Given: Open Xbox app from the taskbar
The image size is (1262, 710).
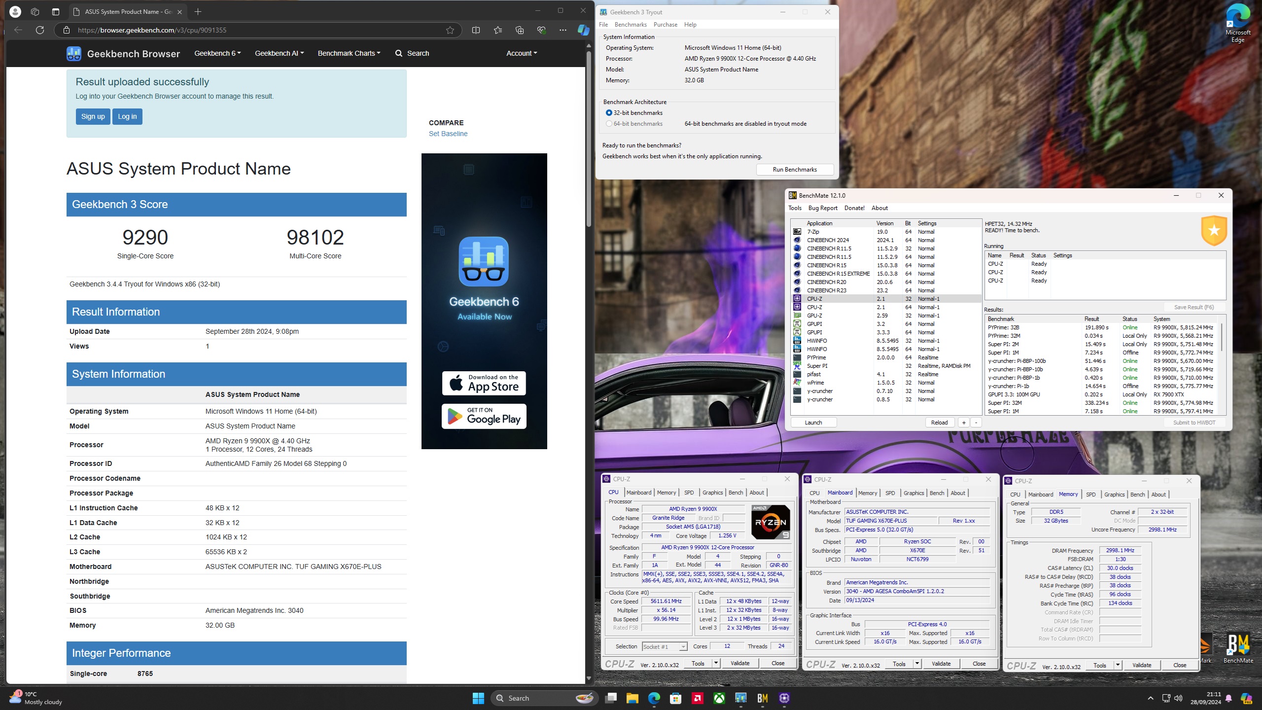Looking at the screenshot, I should (719, 698).
